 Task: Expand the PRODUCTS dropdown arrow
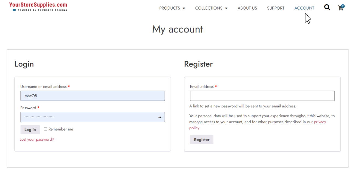point(184,8)
